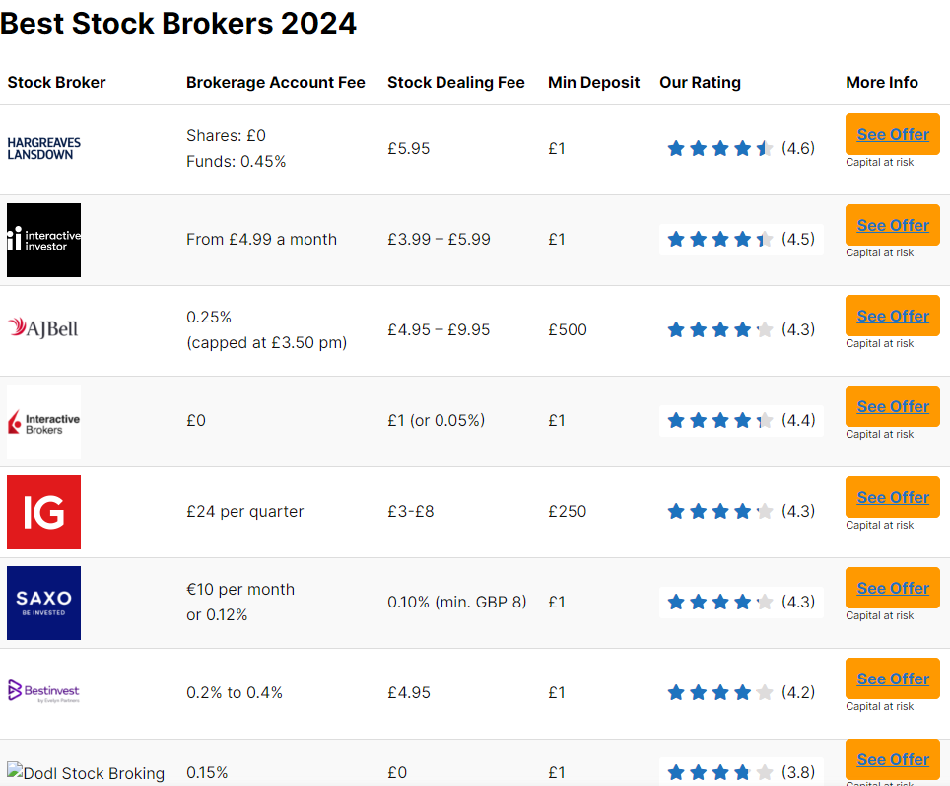Viewport: 950px width, 786px height.
Task: Click the Stock Dealing Fee column header
Action: (x=455, y=82)
